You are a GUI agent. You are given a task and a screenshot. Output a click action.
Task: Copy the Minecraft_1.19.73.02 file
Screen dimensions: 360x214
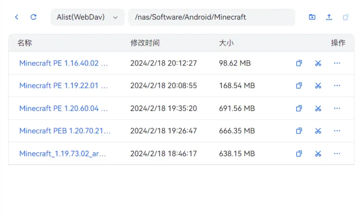click(299, 154)
